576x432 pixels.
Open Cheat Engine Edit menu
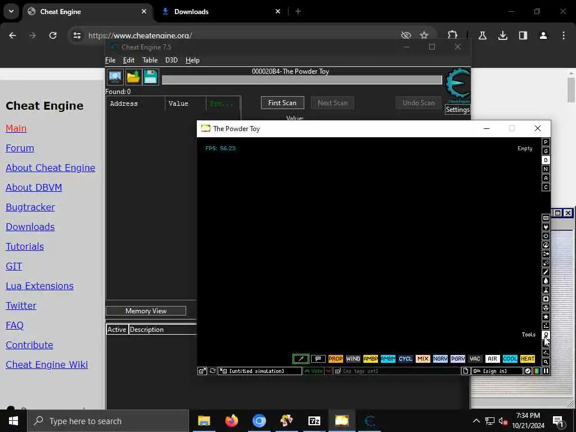click(129, 60)
